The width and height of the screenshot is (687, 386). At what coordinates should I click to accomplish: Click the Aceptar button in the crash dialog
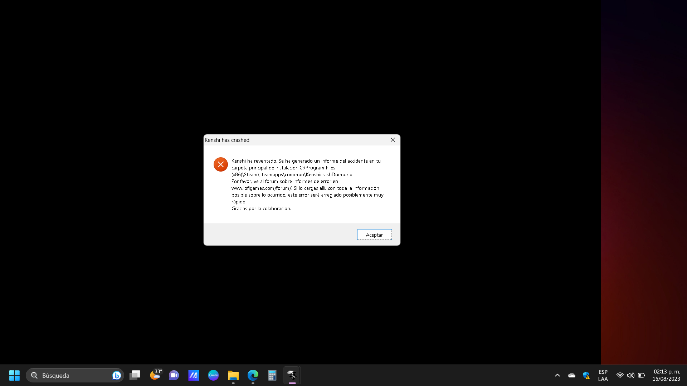coord(374,235)
